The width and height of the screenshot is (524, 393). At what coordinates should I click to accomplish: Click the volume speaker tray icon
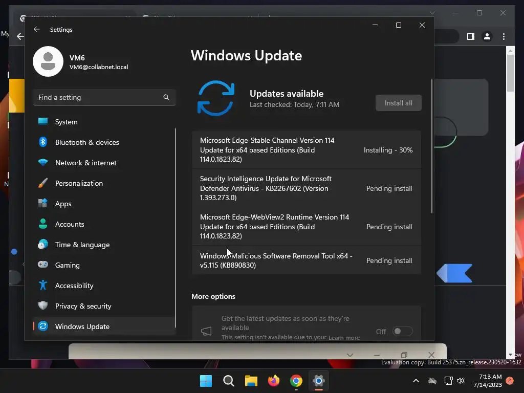point(461,381)
